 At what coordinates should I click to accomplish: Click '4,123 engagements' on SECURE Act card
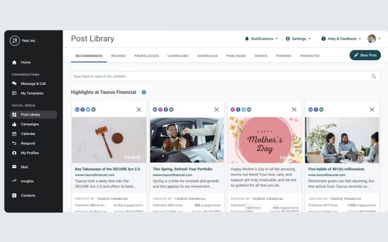pyautogui.click(x=128, y=205)
